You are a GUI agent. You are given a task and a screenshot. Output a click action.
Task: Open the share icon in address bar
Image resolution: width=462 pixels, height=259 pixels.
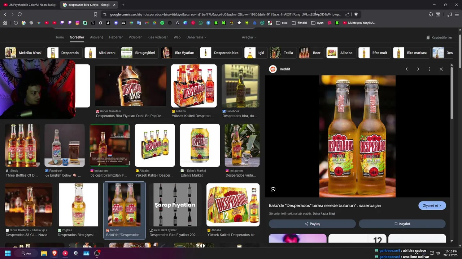pyautogui.click(x=347, y=14)
